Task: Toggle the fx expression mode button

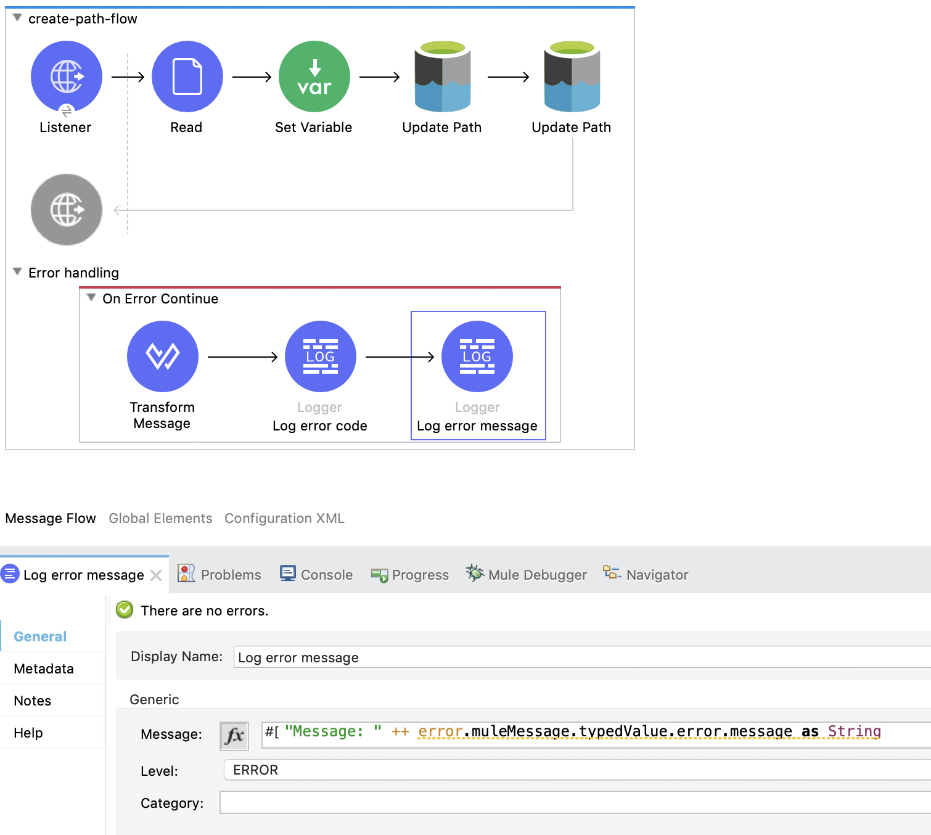Action: point(234,735)
